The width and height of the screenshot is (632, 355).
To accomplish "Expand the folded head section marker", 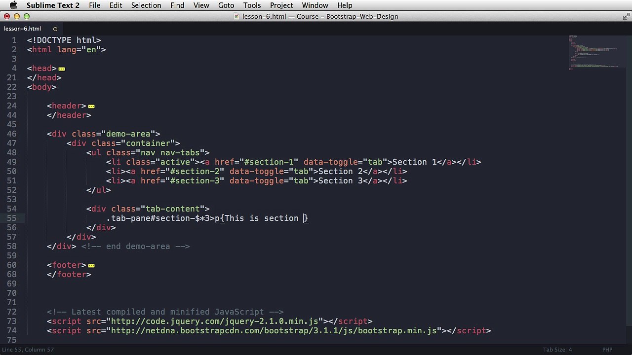I will point(62,69).
